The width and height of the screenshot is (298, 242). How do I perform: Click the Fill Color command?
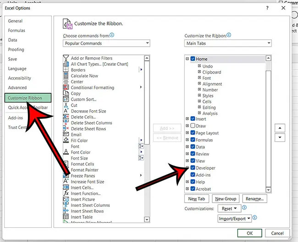coord(79,140)
